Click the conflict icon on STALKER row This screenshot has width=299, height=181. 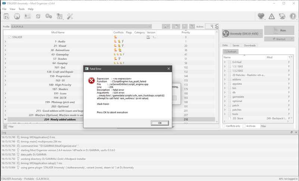tap(115, 37)
